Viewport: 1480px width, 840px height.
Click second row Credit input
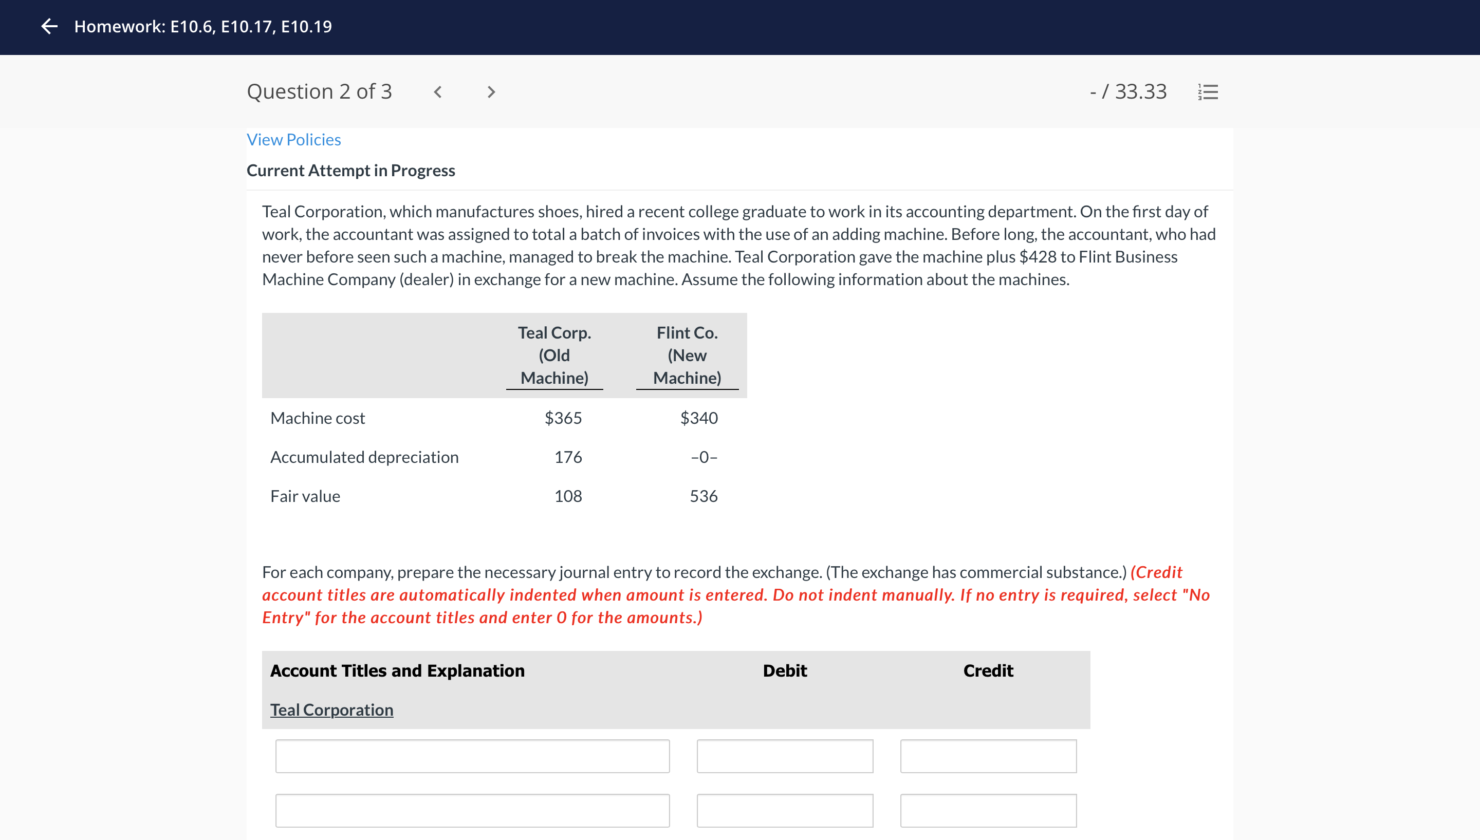click(x=988, y=811)
